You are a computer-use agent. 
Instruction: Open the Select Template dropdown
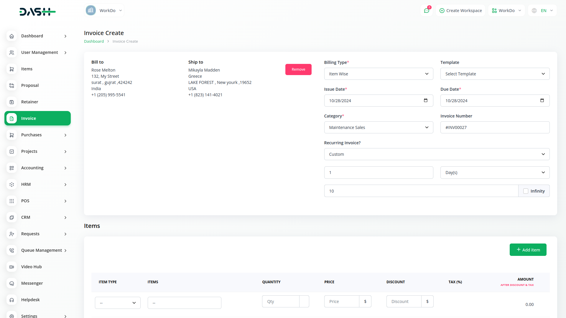tap(495, 74)
